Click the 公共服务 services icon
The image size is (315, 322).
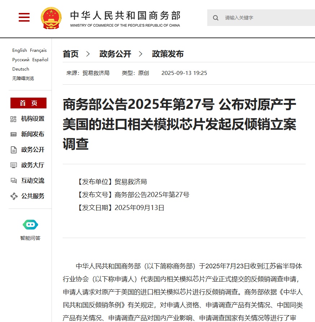click(x=14, y=196)
